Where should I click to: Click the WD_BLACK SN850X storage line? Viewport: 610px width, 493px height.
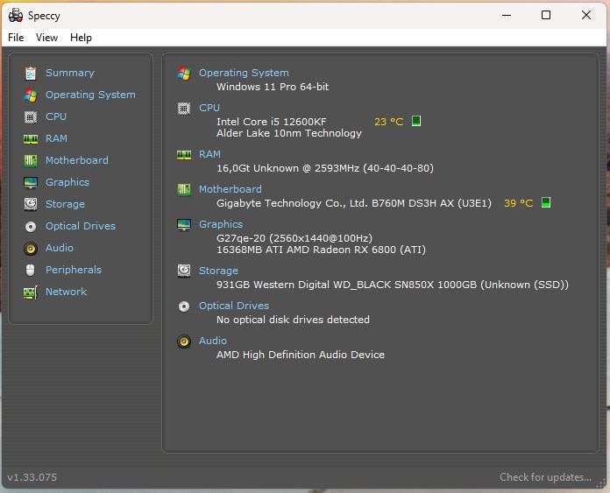[393, 285]
